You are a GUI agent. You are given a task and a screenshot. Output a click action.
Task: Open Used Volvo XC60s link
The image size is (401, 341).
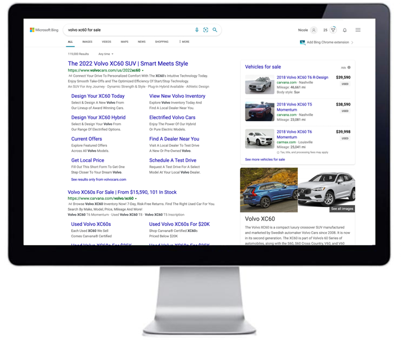coord(91,224)
